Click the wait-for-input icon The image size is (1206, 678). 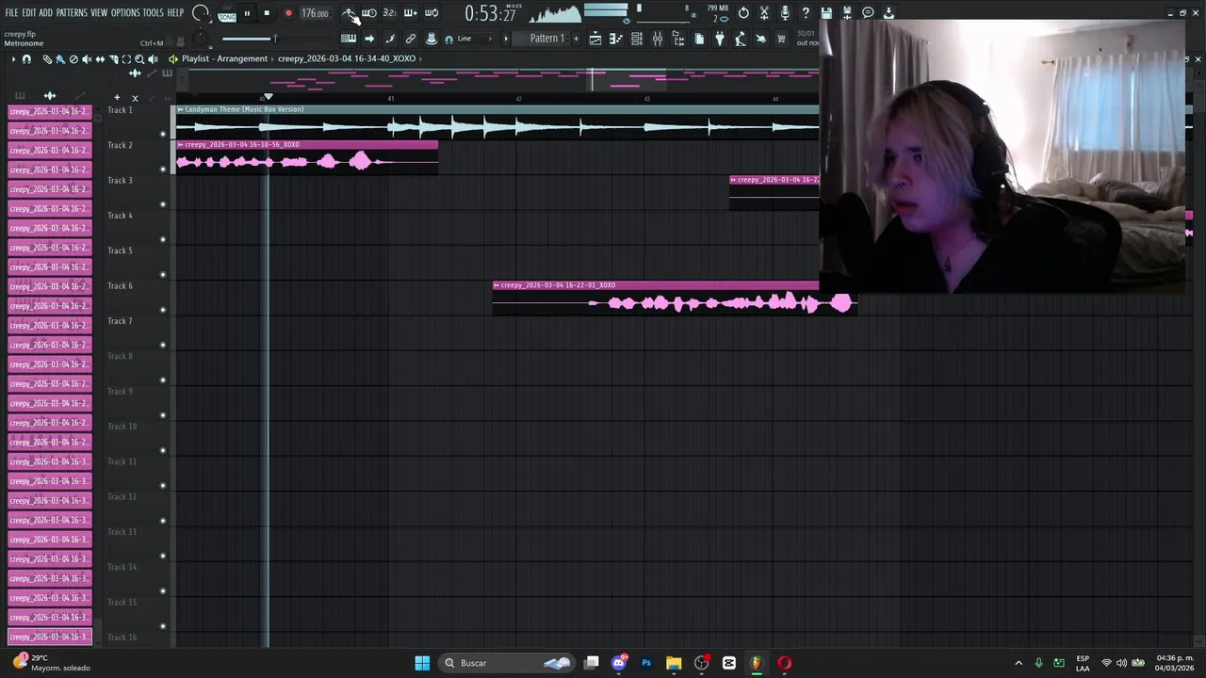tap(369, 13)
